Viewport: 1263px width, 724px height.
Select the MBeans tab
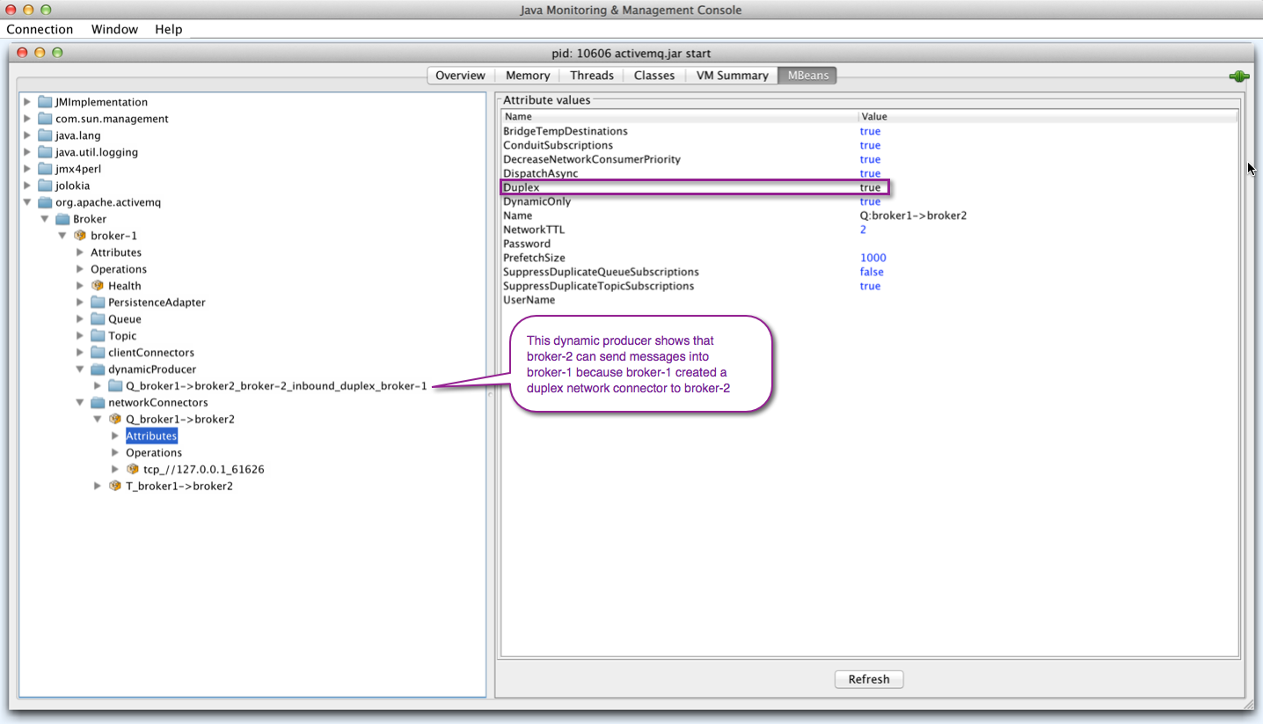point(807,76)
